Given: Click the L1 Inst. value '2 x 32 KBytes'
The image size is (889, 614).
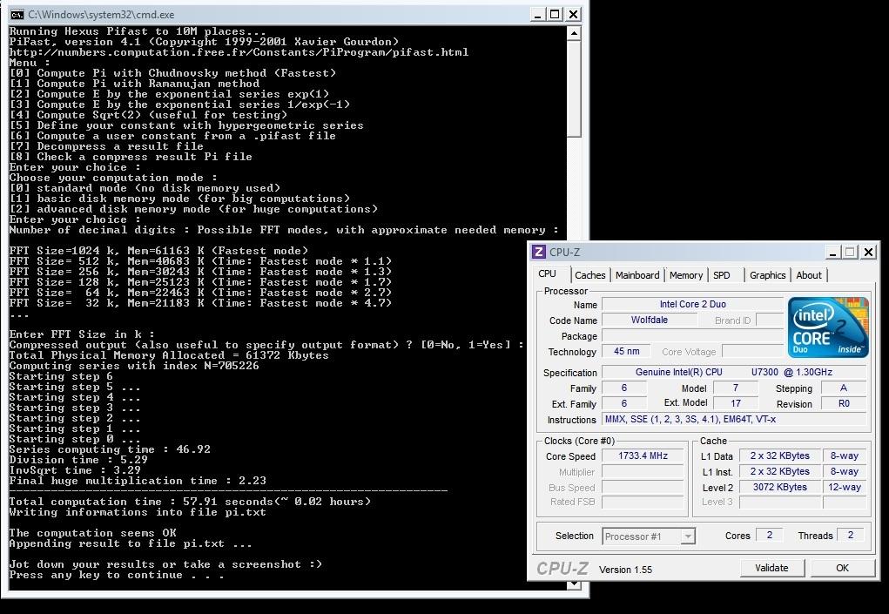Looking at the screenshot, I should (779, 471).
